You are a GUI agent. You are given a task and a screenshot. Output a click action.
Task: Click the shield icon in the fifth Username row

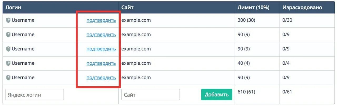point(8,78)
